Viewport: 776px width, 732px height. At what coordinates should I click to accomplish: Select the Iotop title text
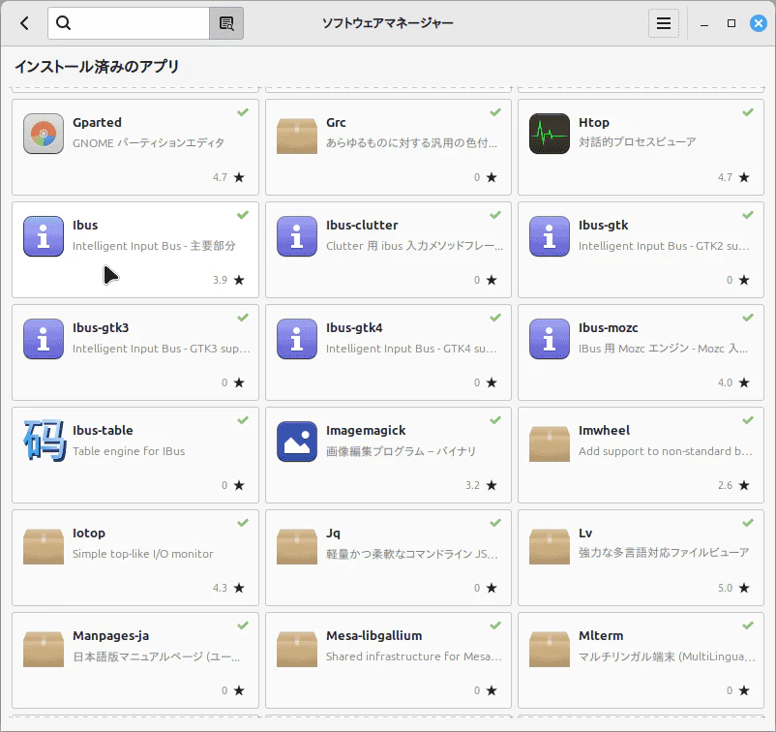coord(89,533)
